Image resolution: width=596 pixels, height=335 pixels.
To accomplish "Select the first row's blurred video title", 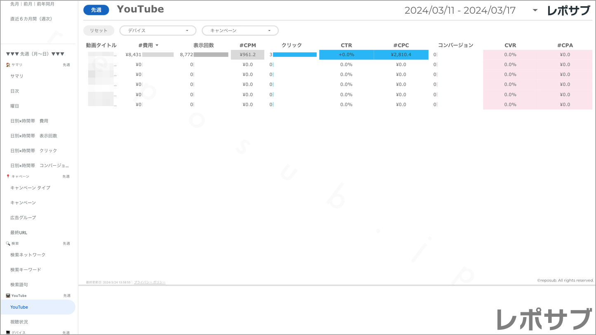I will [101, 54].
